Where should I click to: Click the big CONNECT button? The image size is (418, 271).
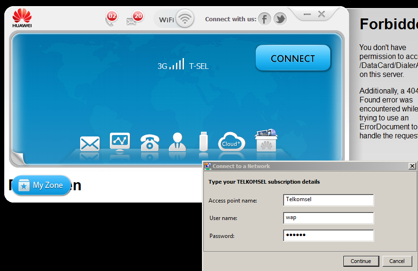coord(293,58)
